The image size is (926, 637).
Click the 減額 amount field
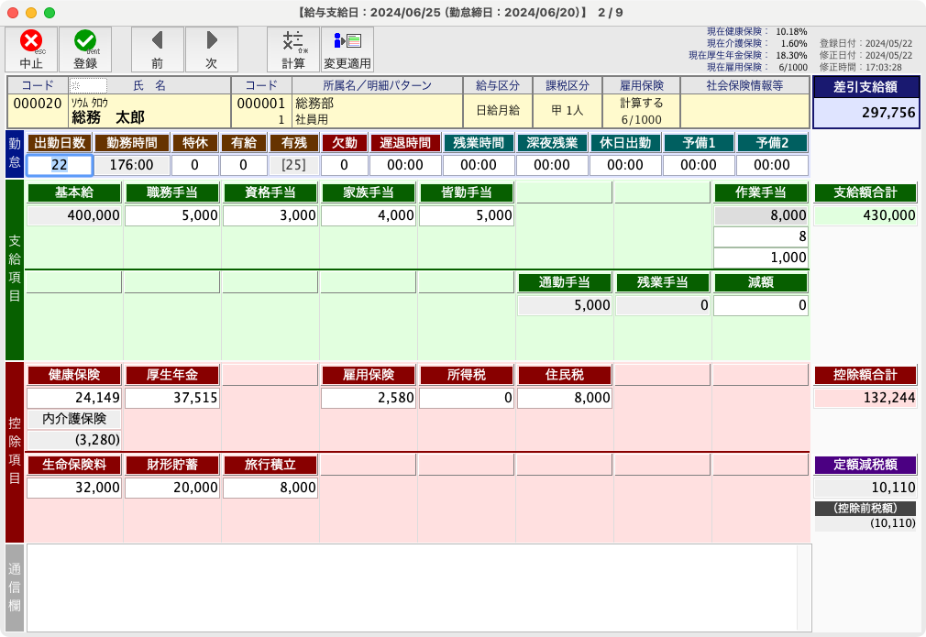[760, 305]
